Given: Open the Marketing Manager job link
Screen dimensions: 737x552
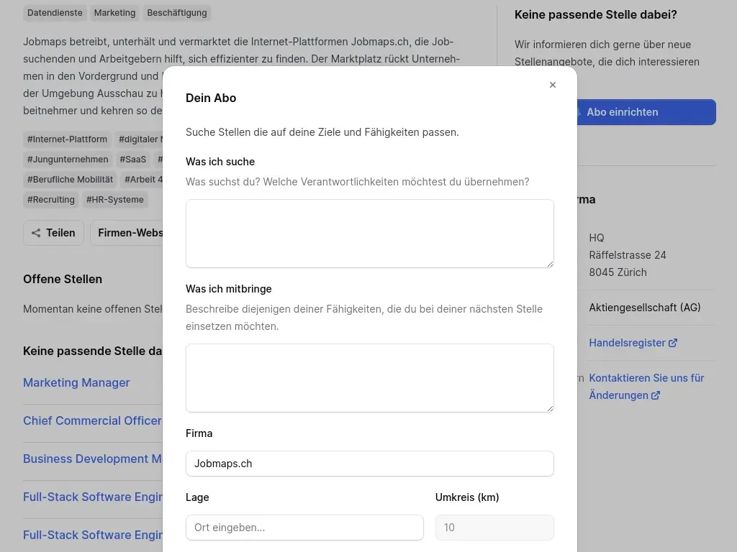Looking at the screenshot, I should pyautogui.click(x=76, y=382).
